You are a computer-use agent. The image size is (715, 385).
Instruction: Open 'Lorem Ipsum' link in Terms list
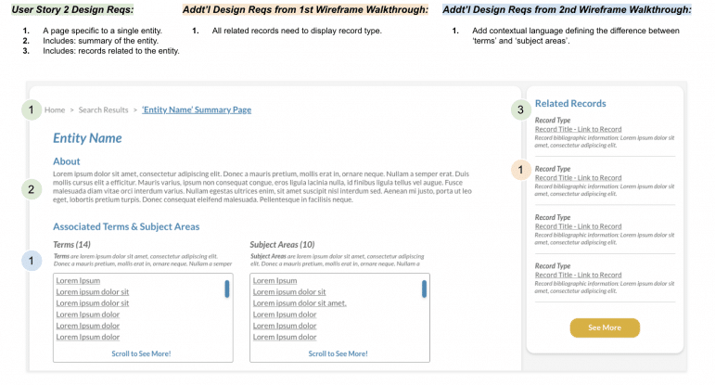coord(78,280)
